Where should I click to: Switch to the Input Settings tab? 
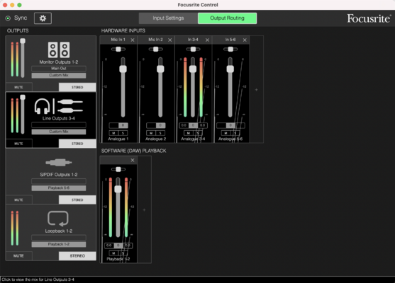click(168, 18)
